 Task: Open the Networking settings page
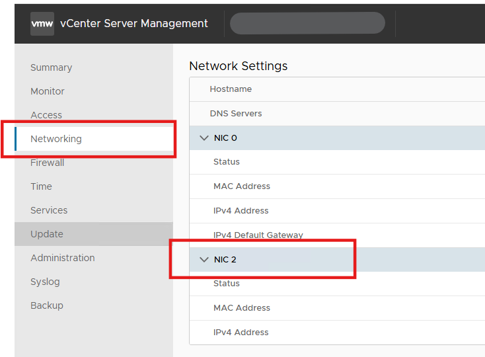[x=56, y=139]
